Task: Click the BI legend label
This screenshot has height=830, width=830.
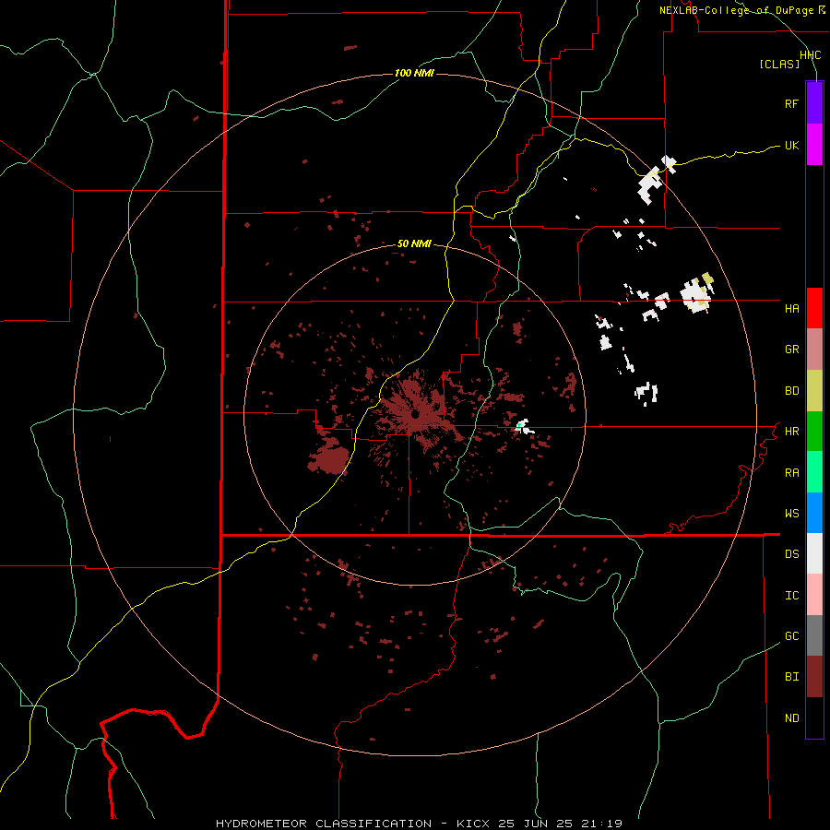Action: (791, 677)
